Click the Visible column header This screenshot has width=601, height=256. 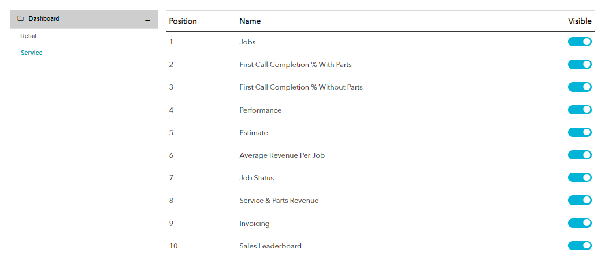coord(580,21)
